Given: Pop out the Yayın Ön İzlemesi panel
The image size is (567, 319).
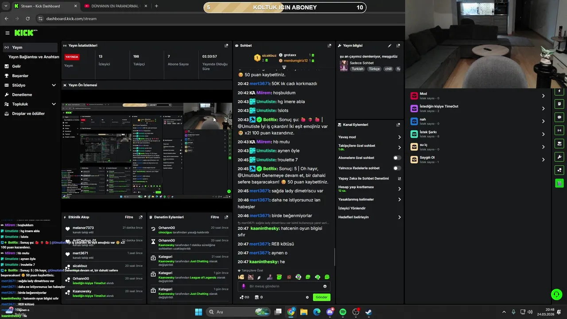Looking at the screenshot, I should coord(226,85).
